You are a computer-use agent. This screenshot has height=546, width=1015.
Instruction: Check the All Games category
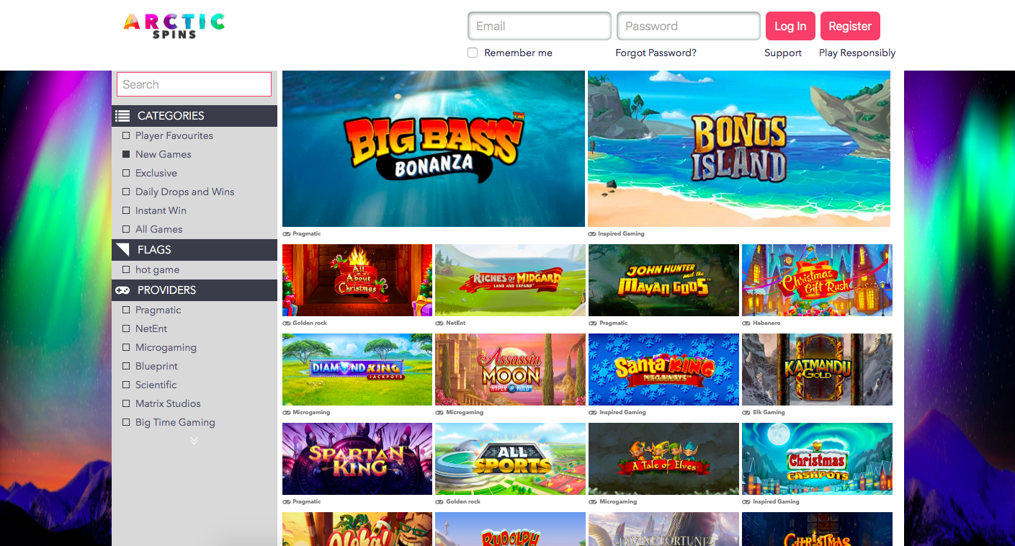[x=126, y=229]
